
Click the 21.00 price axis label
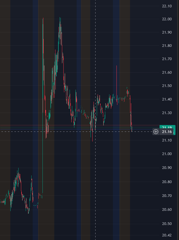click(167, 154)
